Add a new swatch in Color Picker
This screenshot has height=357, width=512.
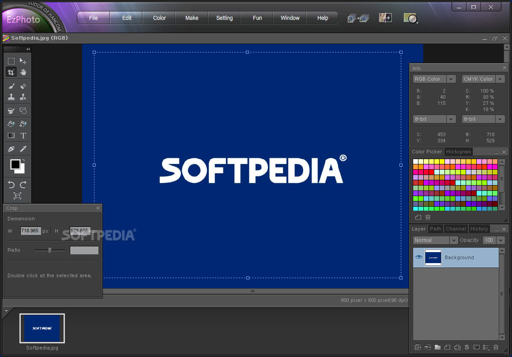point(418,217)
